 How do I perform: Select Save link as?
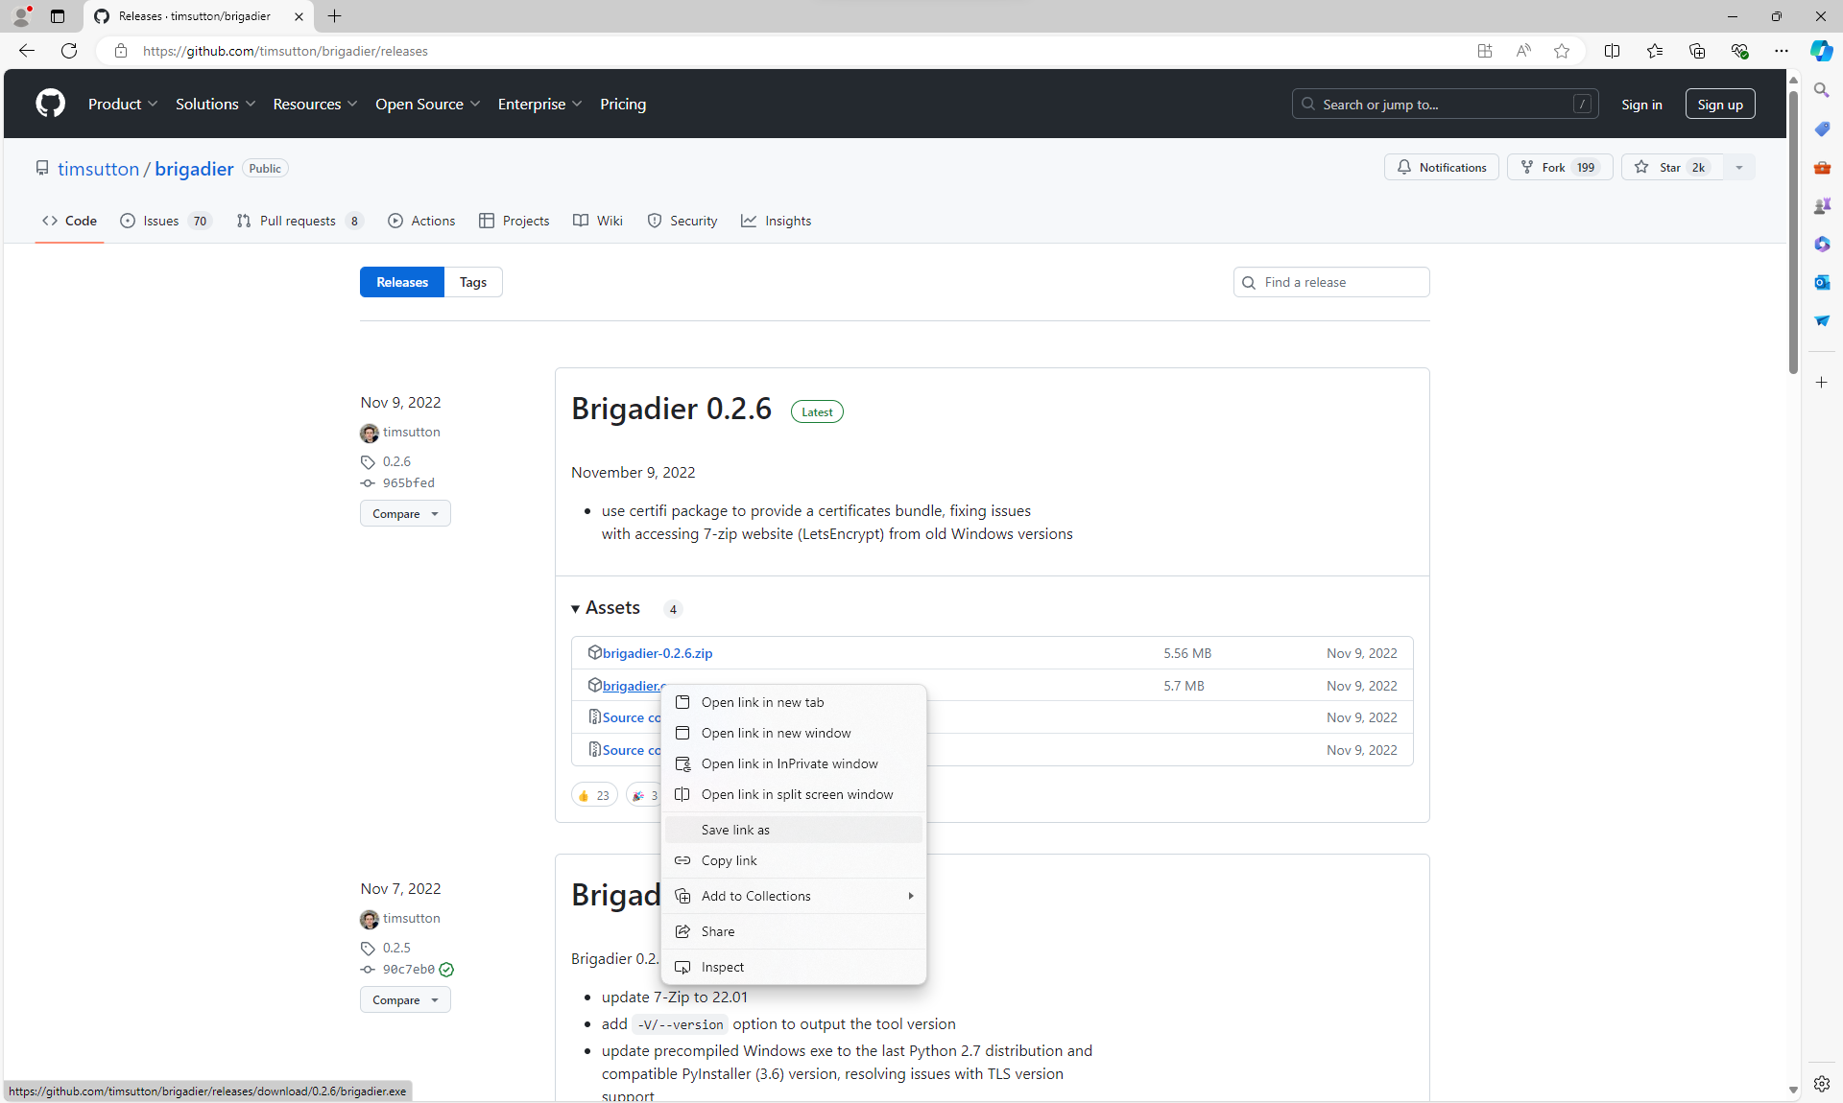(794, 830)
